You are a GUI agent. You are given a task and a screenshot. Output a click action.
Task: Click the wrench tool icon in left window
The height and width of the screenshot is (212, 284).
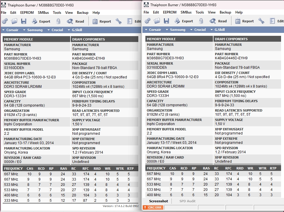point(118,21)
